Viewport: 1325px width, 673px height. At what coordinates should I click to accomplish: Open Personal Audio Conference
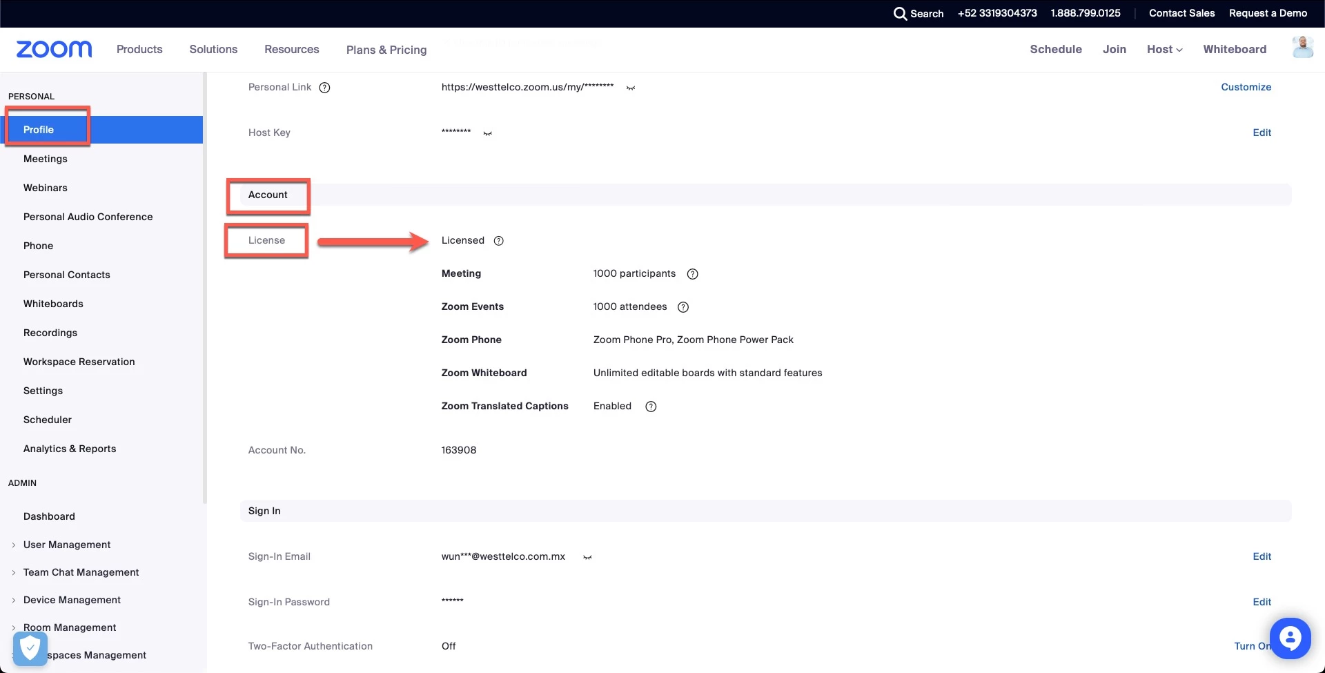click(x=88, y=217)
